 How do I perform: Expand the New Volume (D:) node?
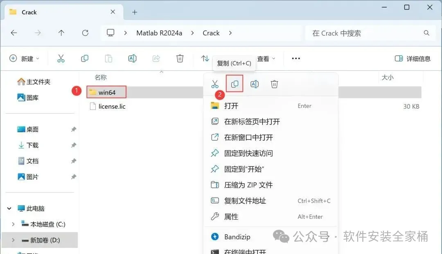[x=13, y=240]
